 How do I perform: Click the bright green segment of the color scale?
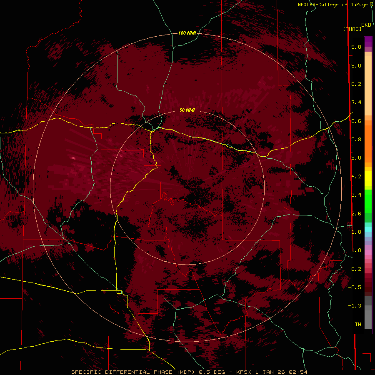click(x=368, y=201)
